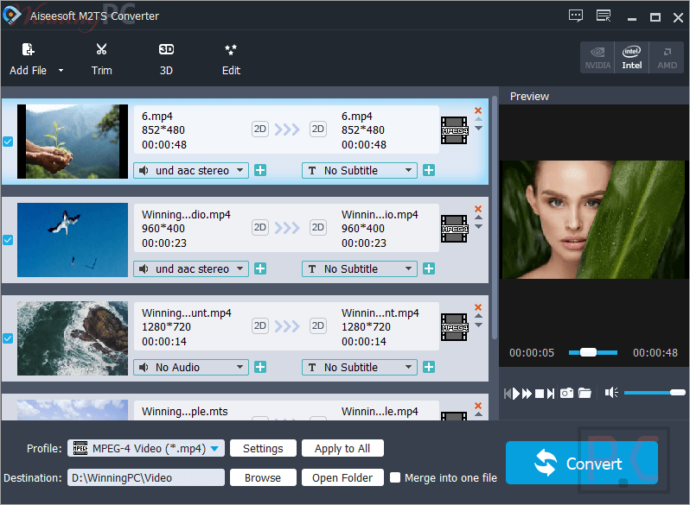Add audio track to 6.mp4

tap(260, 171)
